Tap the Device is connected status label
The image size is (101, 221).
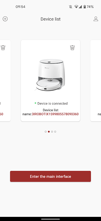click(52, 103)
